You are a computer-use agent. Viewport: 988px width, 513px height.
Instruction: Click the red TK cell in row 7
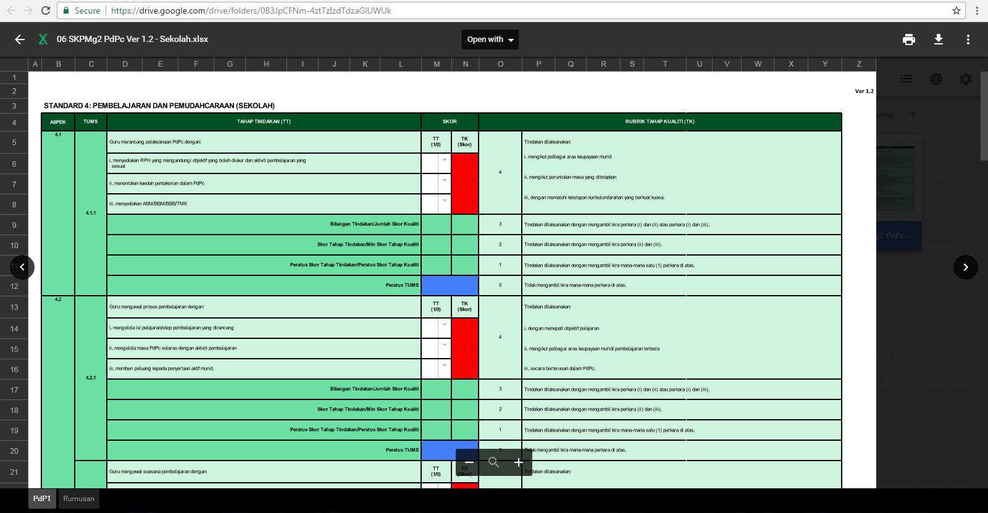(465, 184)
